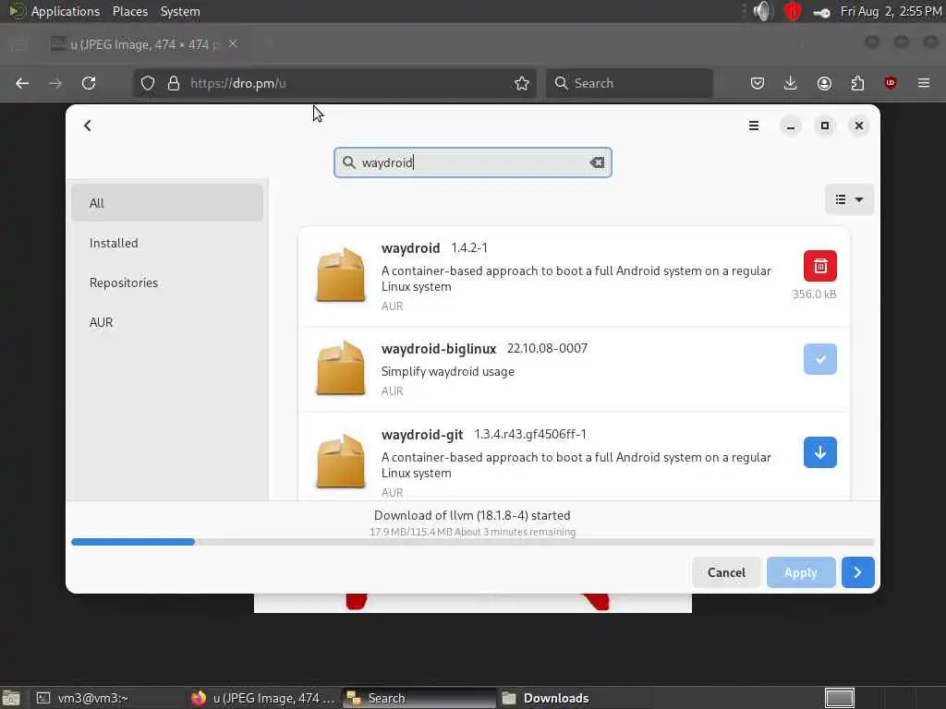
Task: Click the Firefox address bar showing dro.pm/u
Action: tap(334, 83)
